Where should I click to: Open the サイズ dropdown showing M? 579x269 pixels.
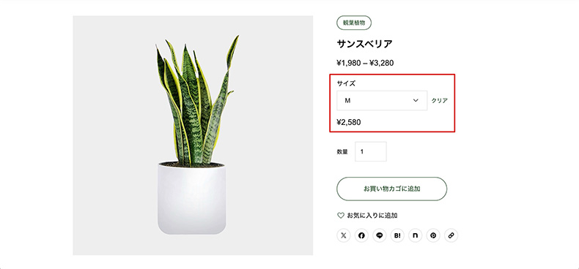point(382,100)
